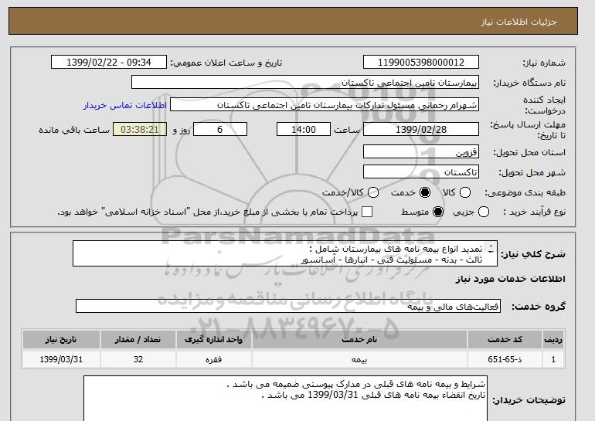Click the description box scroll stepper arrows

click(491, 249)
